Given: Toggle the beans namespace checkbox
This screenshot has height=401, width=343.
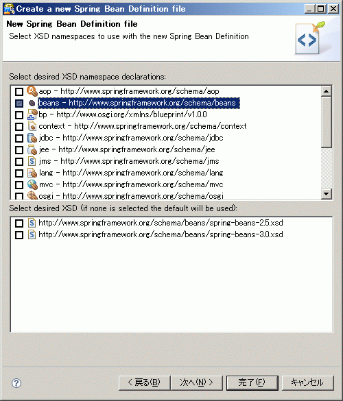Looking at the screenshot, I should click(19, 104).
